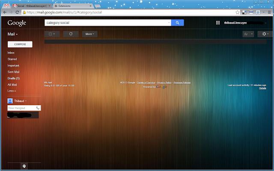Image resolution: width=274 pixels, height=171 pixels.
Task: Open the Drafts (1) folder
Action: coord(14,78)
